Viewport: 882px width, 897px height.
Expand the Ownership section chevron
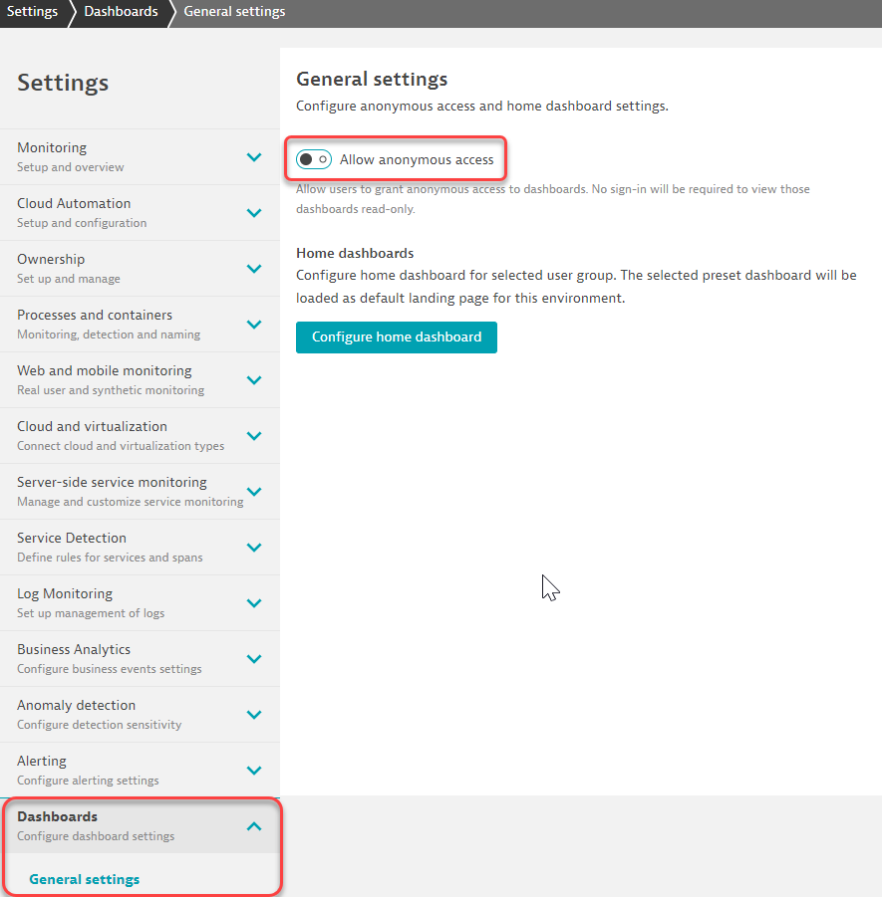click(x=254, y=269)
